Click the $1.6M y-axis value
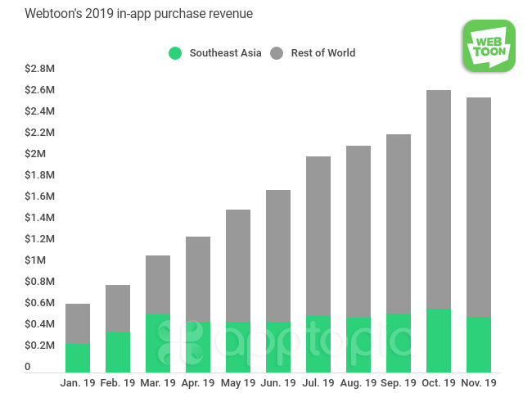This screenshot has height=393, width=532. click(x=40, y=196)
